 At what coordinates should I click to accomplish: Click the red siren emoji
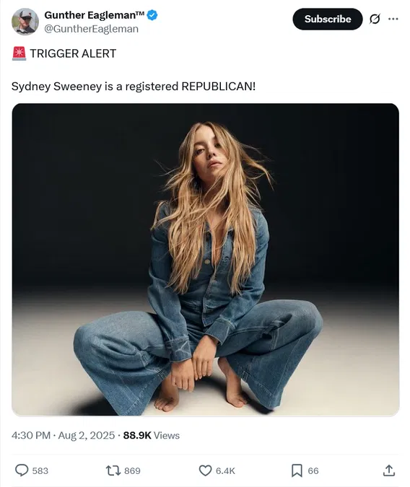(x=19, y=53)
